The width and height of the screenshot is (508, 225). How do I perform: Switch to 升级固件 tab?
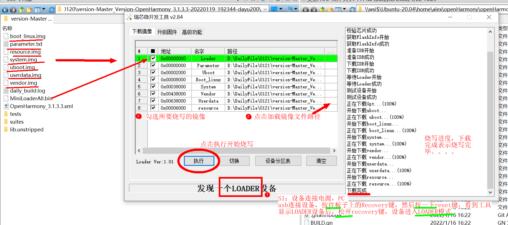pyautogui.click(x=167, y=32)
